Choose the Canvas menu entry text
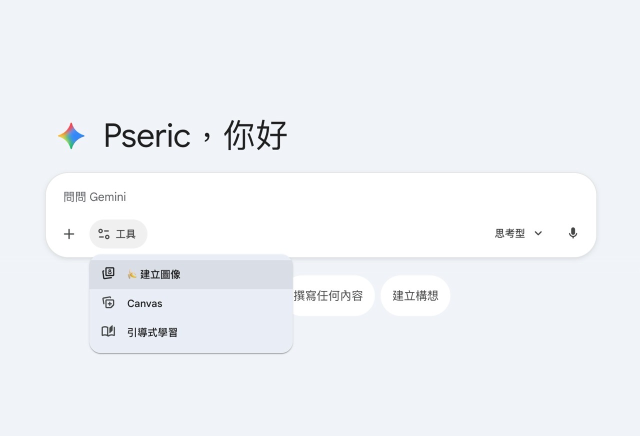The height and width of the screenshot is (436, 640). tap(144, 303)
